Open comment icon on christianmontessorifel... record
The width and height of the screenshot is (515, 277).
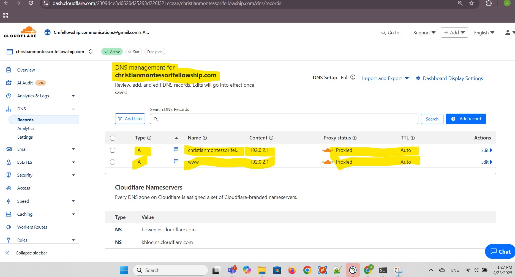176,149
